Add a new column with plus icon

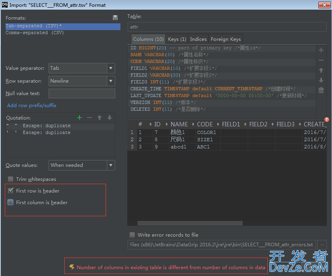click(321, 50)
